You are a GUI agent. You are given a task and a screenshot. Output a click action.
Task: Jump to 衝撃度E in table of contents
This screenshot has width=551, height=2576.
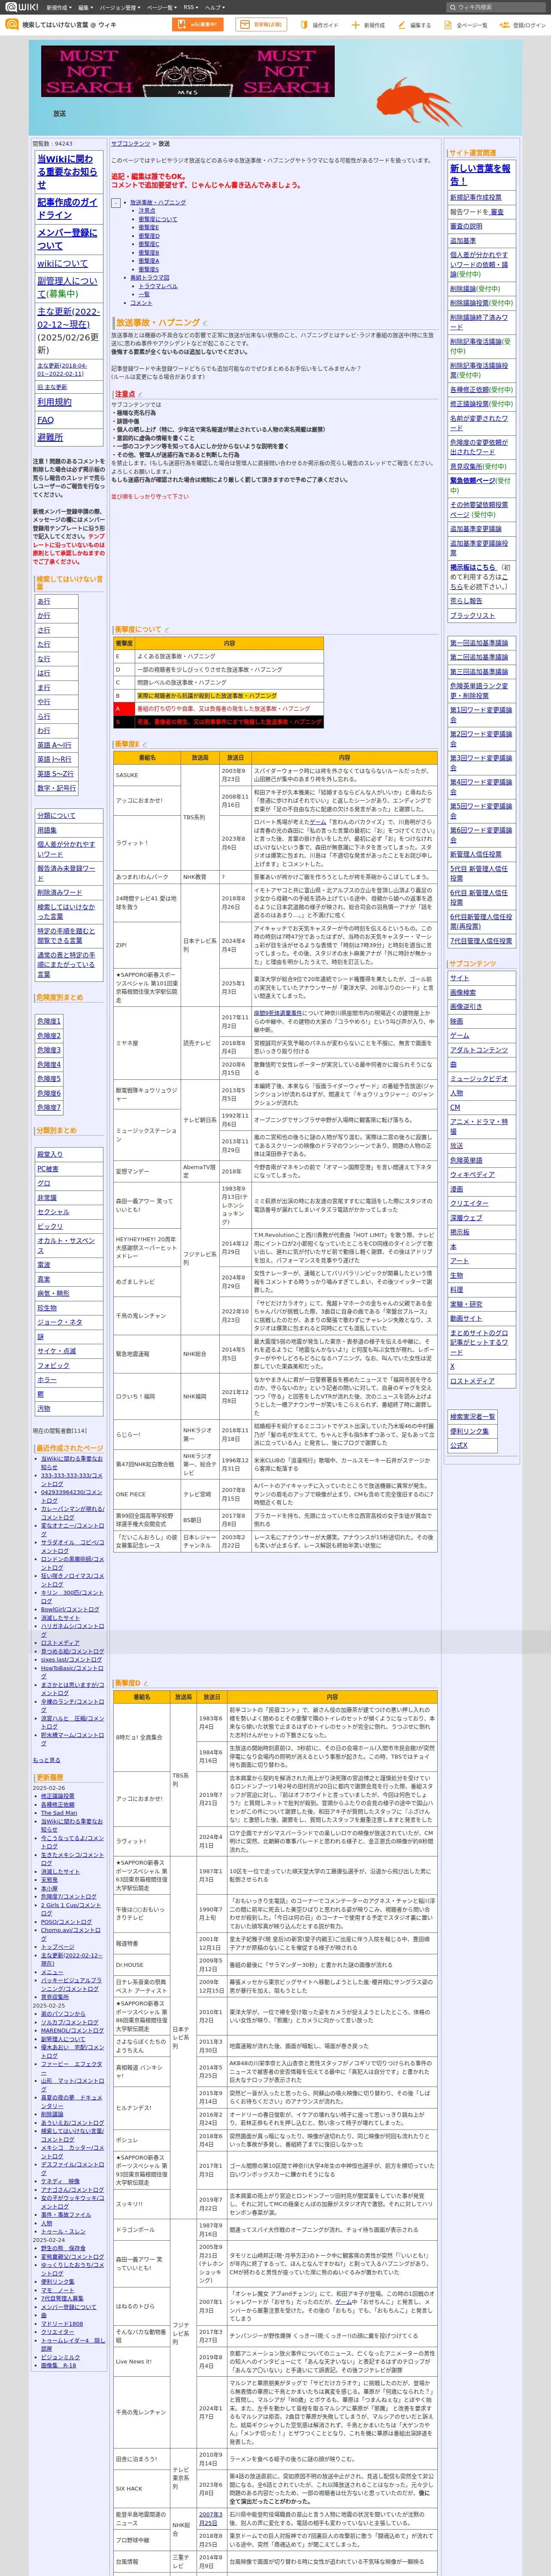click(148, 227)
